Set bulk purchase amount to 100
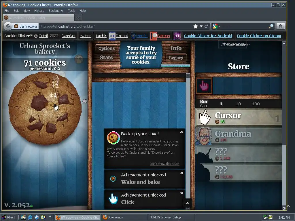295x221 pixels. point(256,104)
